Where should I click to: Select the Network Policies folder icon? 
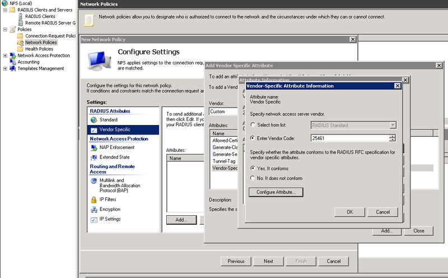click(21, 43)
